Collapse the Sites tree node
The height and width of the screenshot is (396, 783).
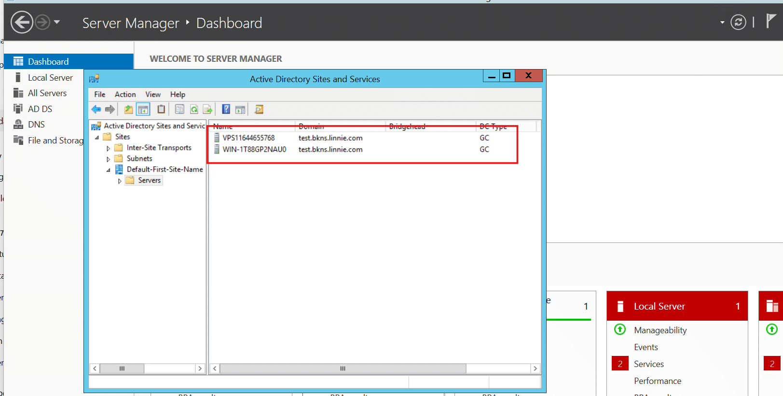[97, 137]
